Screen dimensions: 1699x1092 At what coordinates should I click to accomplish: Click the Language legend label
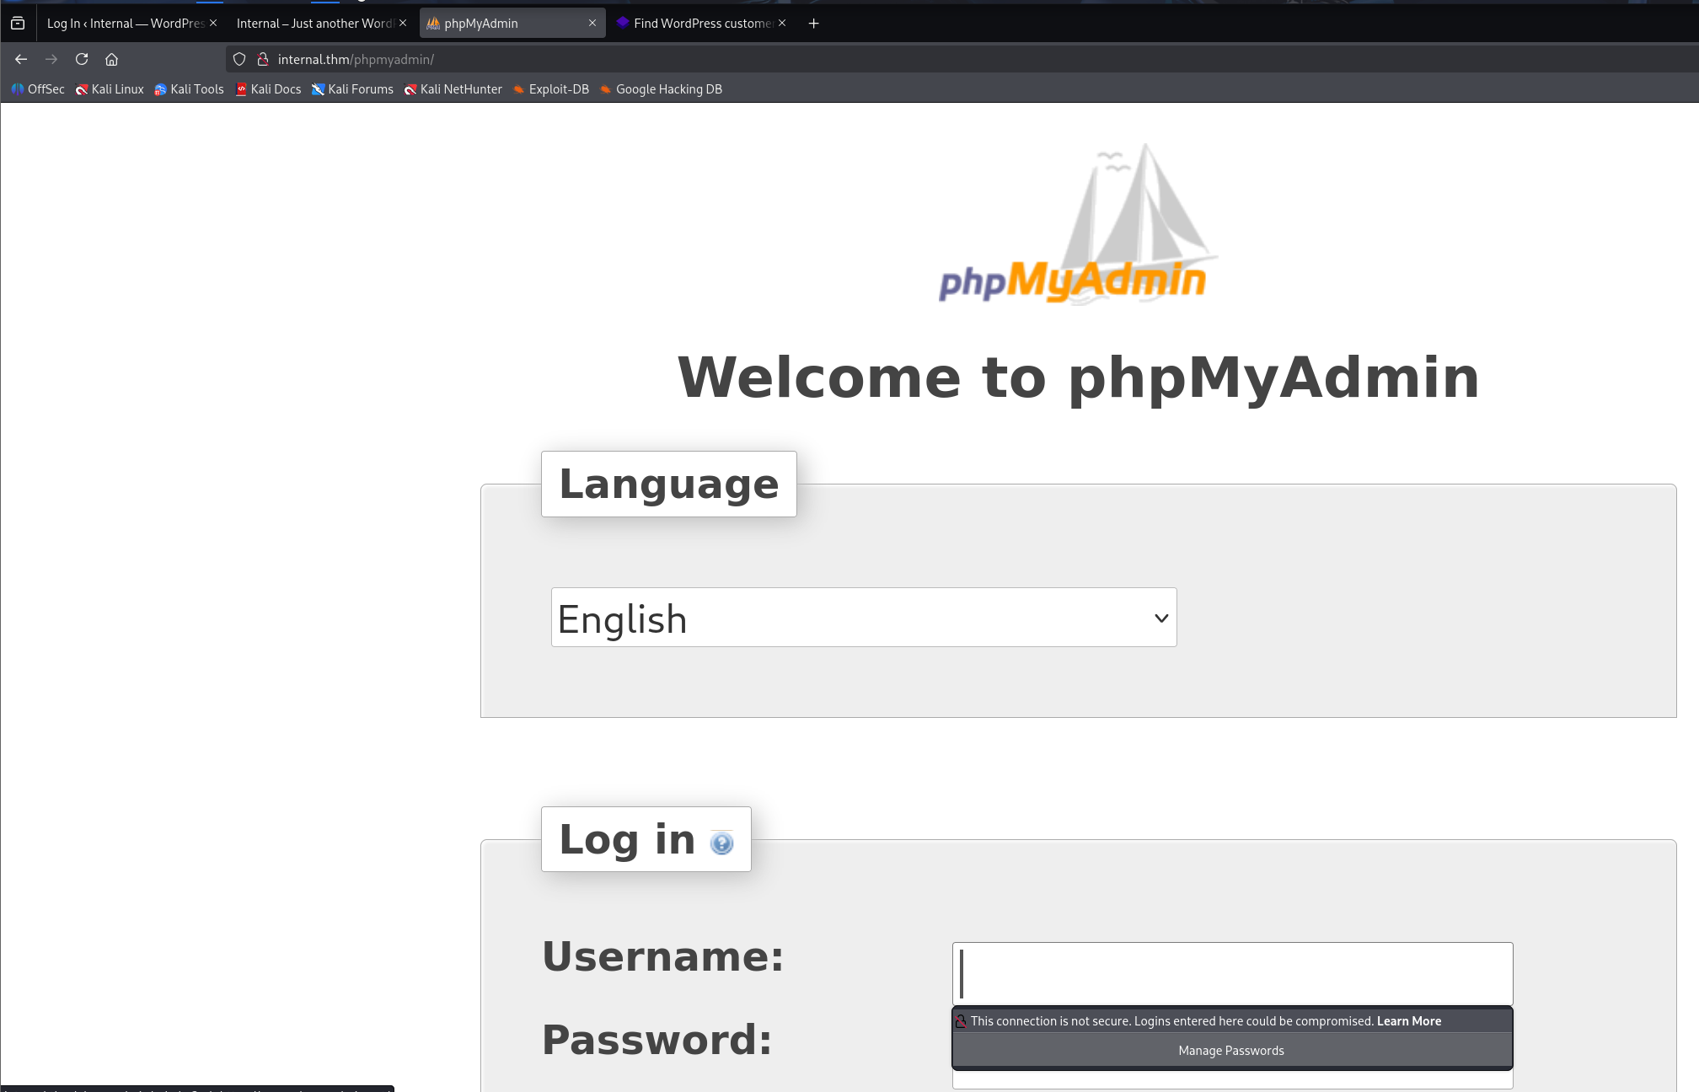click(669, 484)
